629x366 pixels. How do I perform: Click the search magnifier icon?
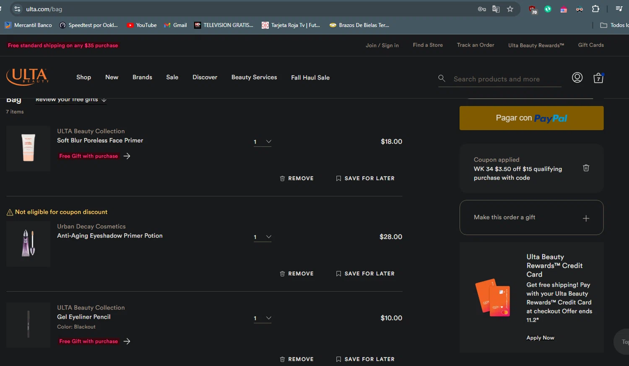point(442,78)
